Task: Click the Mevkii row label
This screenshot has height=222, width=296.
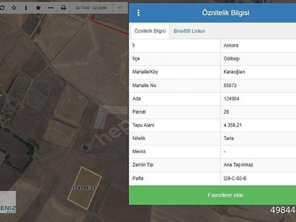Action: pyautogui.click(x=139, y=152)
